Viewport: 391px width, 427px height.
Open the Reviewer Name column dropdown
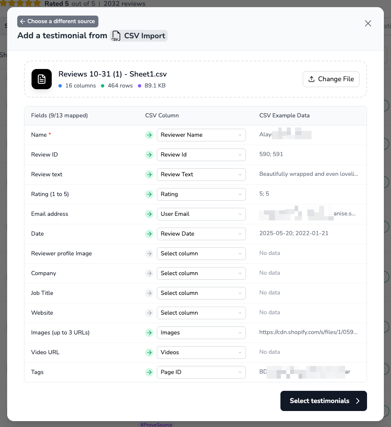tap(201, 135)
